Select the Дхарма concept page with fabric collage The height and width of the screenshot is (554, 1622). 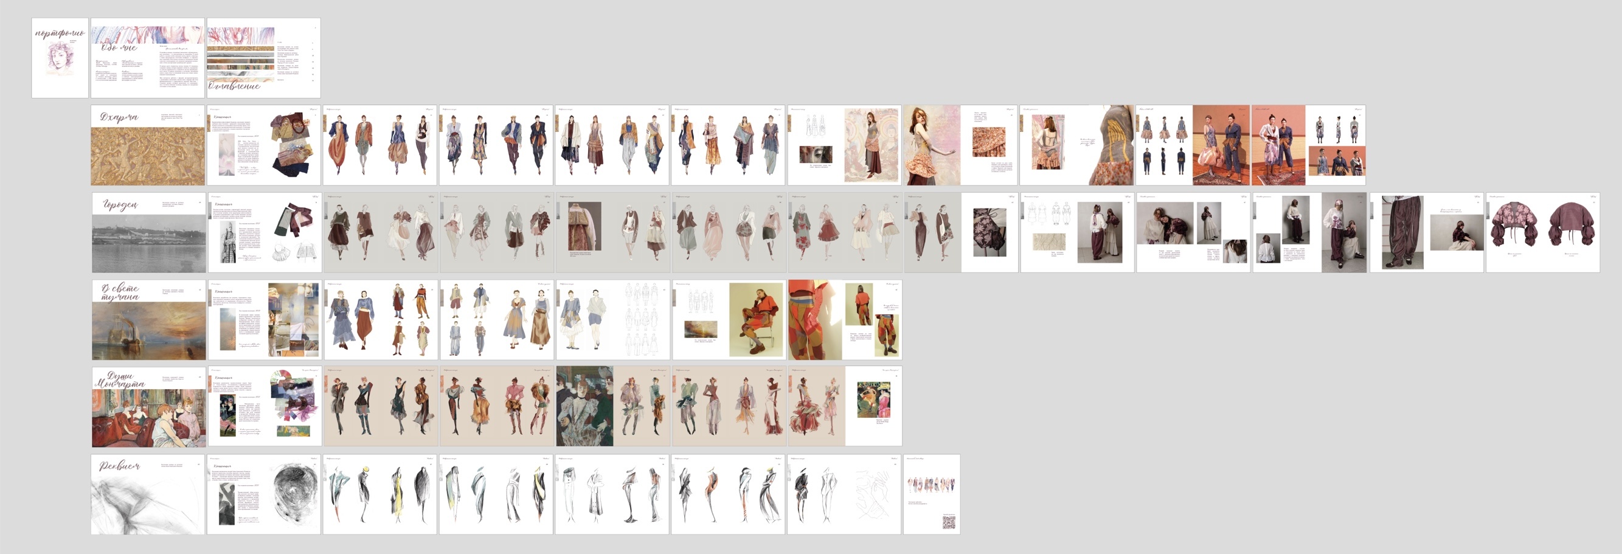264,145
